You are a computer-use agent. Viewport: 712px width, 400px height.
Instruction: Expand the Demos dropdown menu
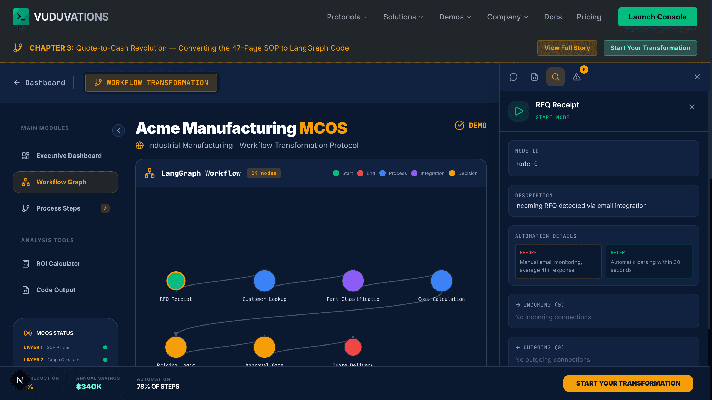[455, 17]
